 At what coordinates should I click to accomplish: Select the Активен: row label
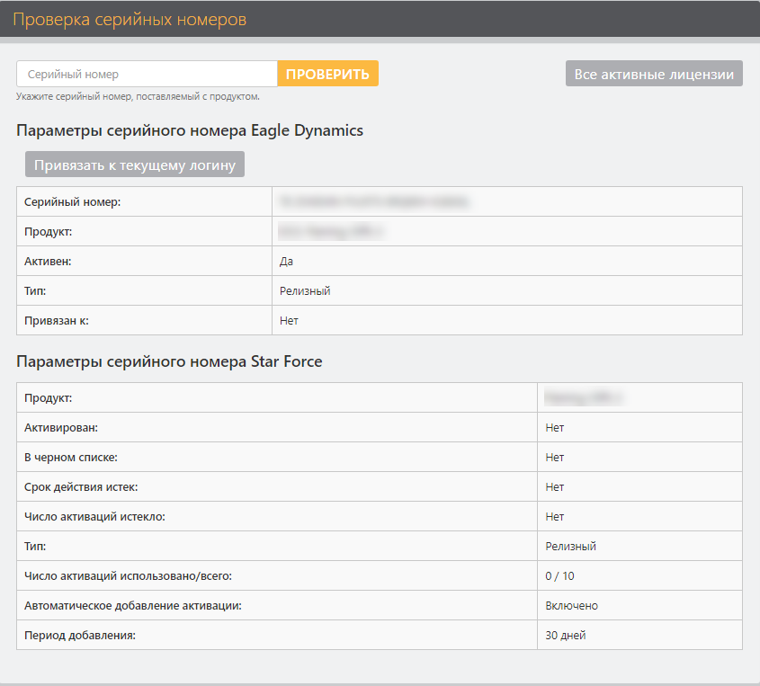point(48,262)
